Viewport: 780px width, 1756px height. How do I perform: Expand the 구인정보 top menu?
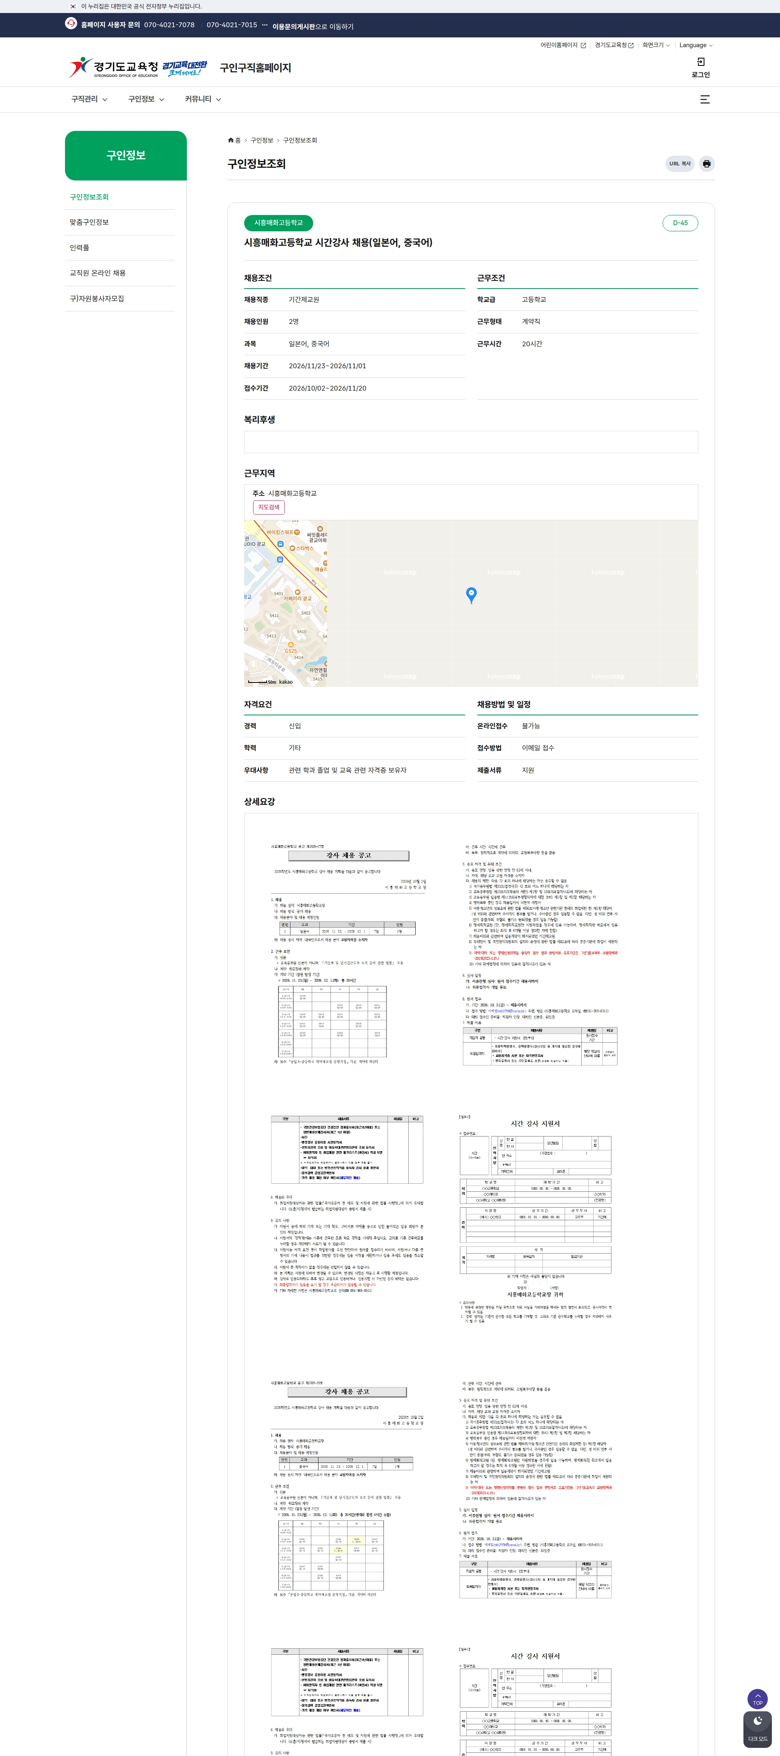(147, 100)
